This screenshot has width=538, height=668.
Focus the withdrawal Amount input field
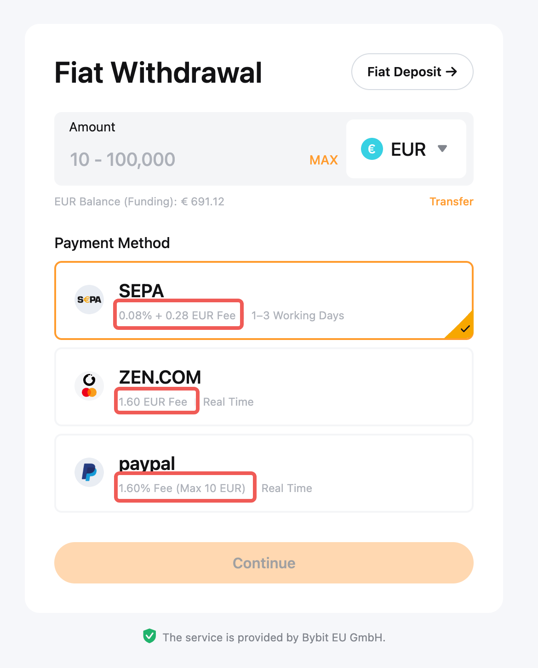184,159
